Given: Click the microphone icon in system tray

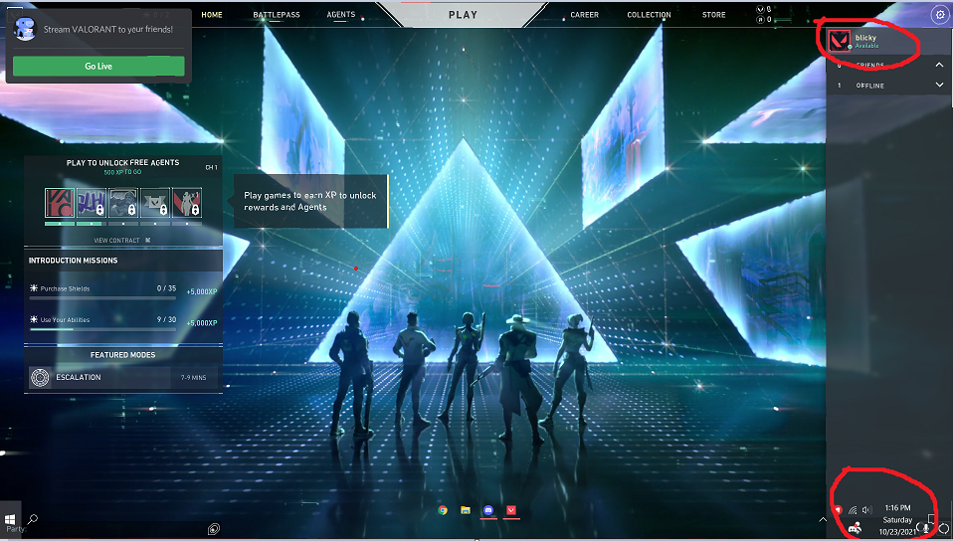Looking at the screenshot, I should [926, 528].
